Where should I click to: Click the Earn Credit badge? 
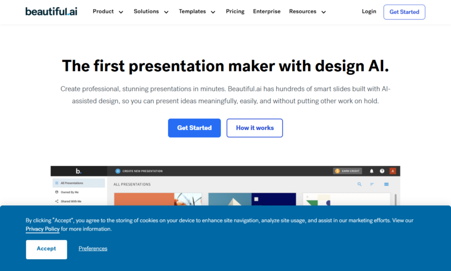point(348,171)
